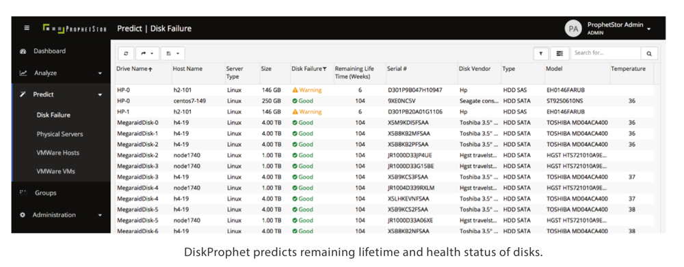
Task: Open VMWare Hosts page
Action: click(58, 153)
